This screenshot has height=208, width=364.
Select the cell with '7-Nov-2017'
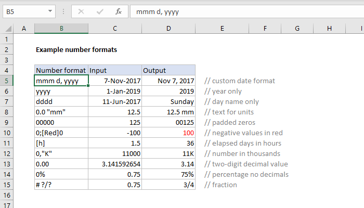115,81
